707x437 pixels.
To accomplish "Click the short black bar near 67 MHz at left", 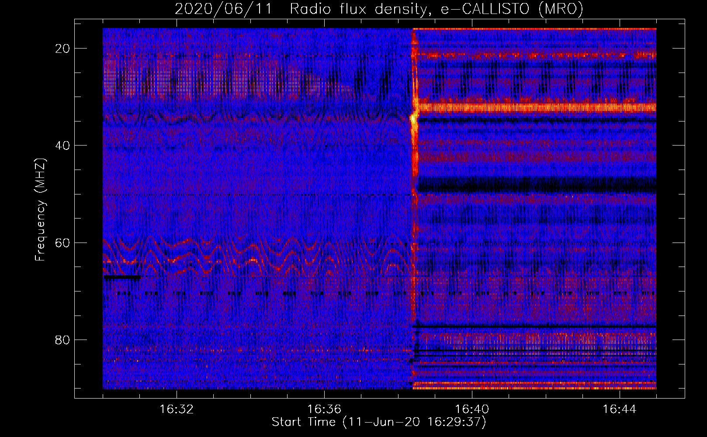I will [122, 277].
